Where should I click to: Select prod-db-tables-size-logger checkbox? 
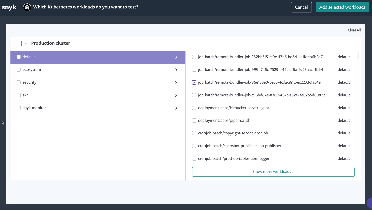pyautogui.click(x=194, y=159)
